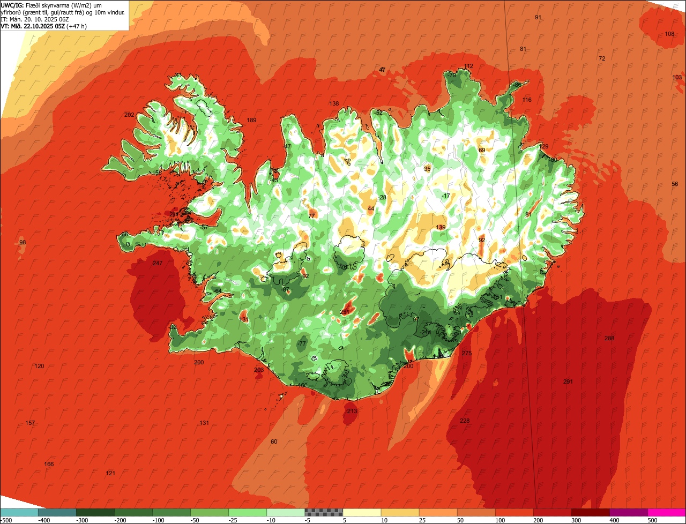Click the map value 116

[x=527, y=100]
